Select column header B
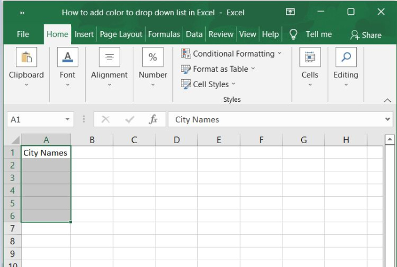 tap(92, 140)
